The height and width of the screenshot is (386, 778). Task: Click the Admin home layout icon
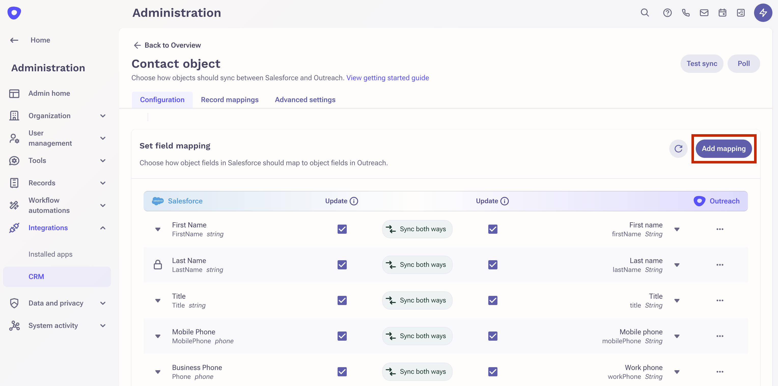tap(14, 94)
